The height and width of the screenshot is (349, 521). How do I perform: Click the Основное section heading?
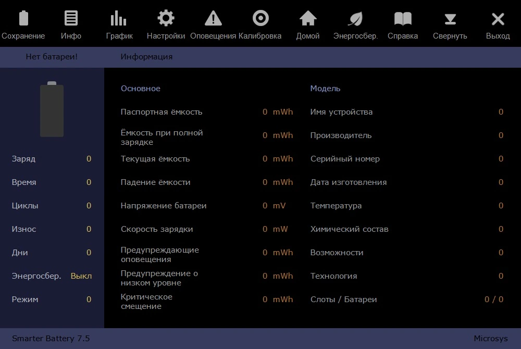tap(141, 89)
